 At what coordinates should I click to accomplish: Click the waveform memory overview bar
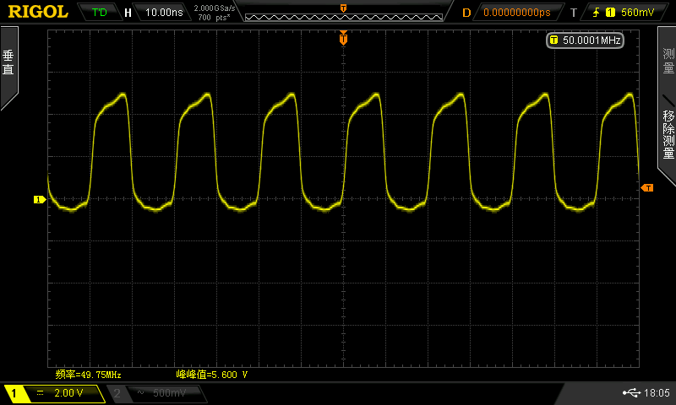pos(344,17)
